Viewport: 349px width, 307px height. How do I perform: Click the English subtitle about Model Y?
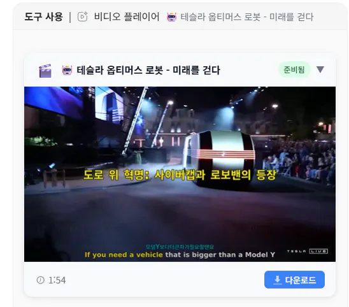pyautogui.click(x=180, y=255)
